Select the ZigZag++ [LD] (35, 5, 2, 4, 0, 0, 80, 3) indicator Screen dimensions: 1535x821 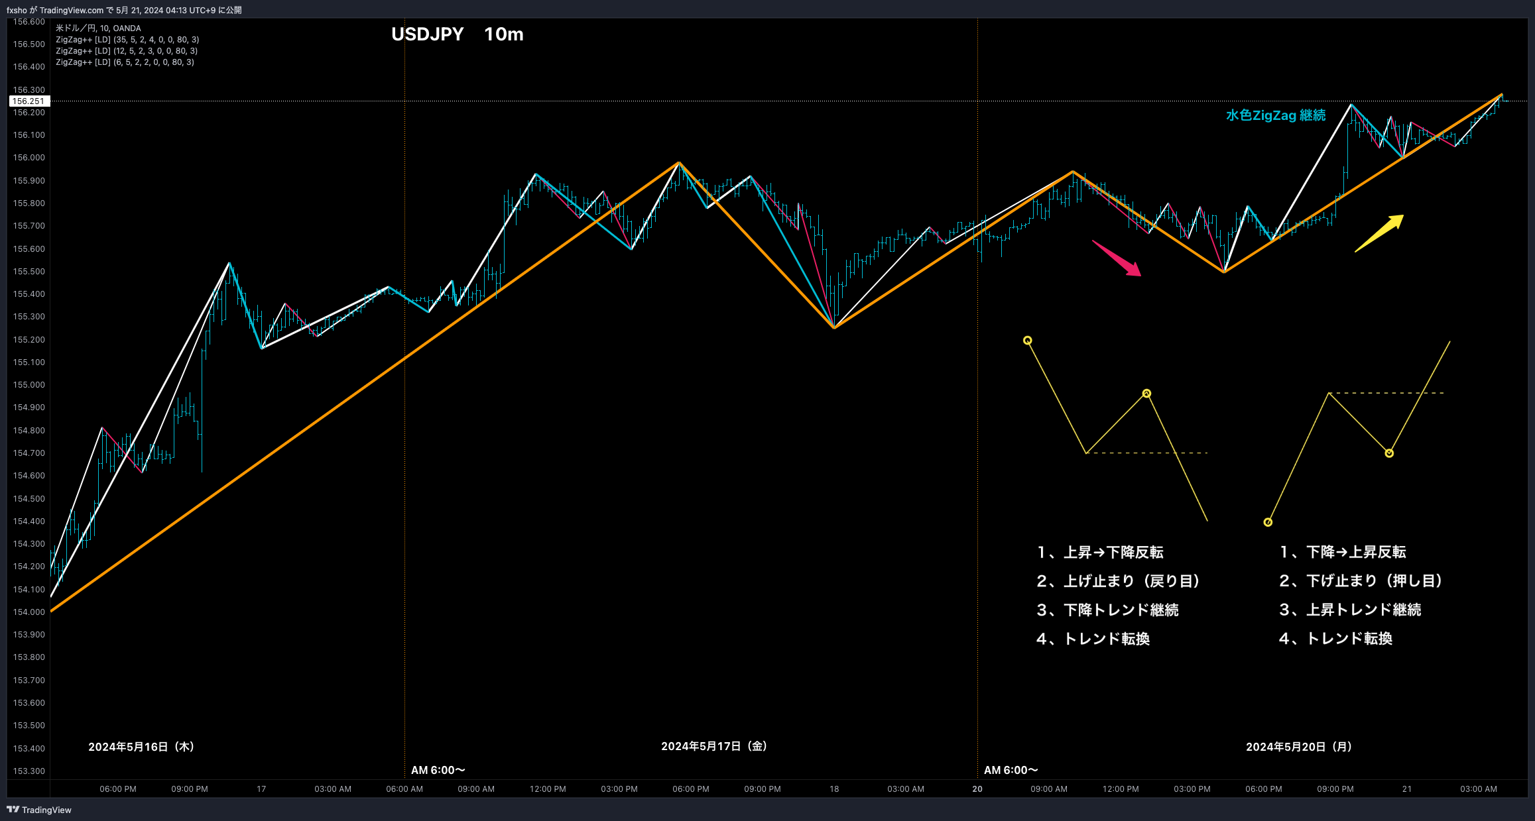point(127,40)
